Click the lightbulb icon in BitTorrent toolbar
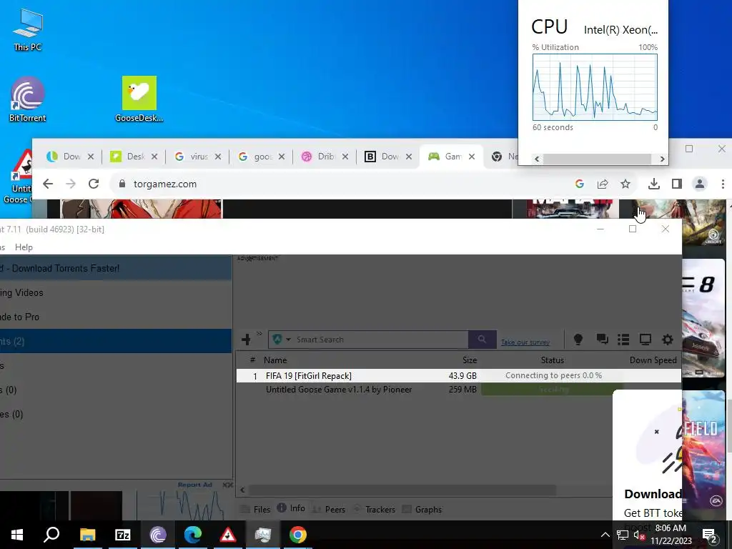The width and height of the screenshot is (732, 549). coord(578,340)
